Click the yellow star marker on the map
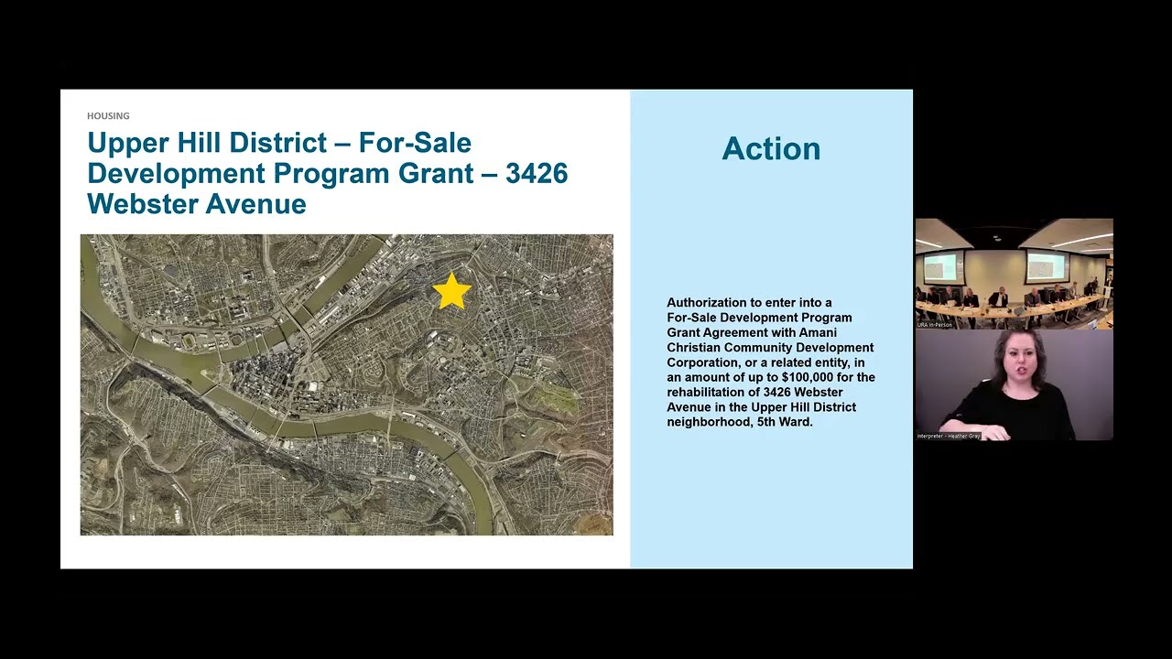The image size is (1172, 659). [x=451, y=291]
